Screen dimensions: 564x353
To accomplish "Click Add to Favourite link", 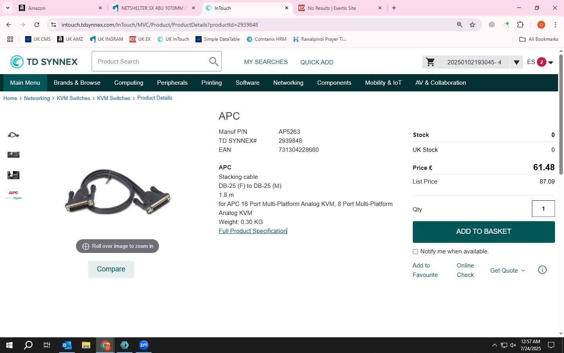I will [425, 270].
